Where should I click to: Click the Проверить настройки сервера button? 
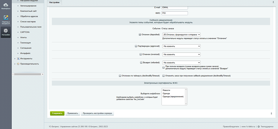(x=97, y=113)
